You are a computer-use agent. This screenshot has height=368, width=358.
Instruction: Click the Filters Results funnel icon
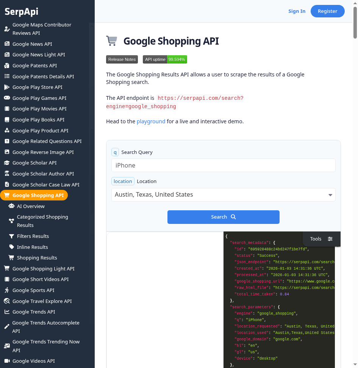(11, 236)
